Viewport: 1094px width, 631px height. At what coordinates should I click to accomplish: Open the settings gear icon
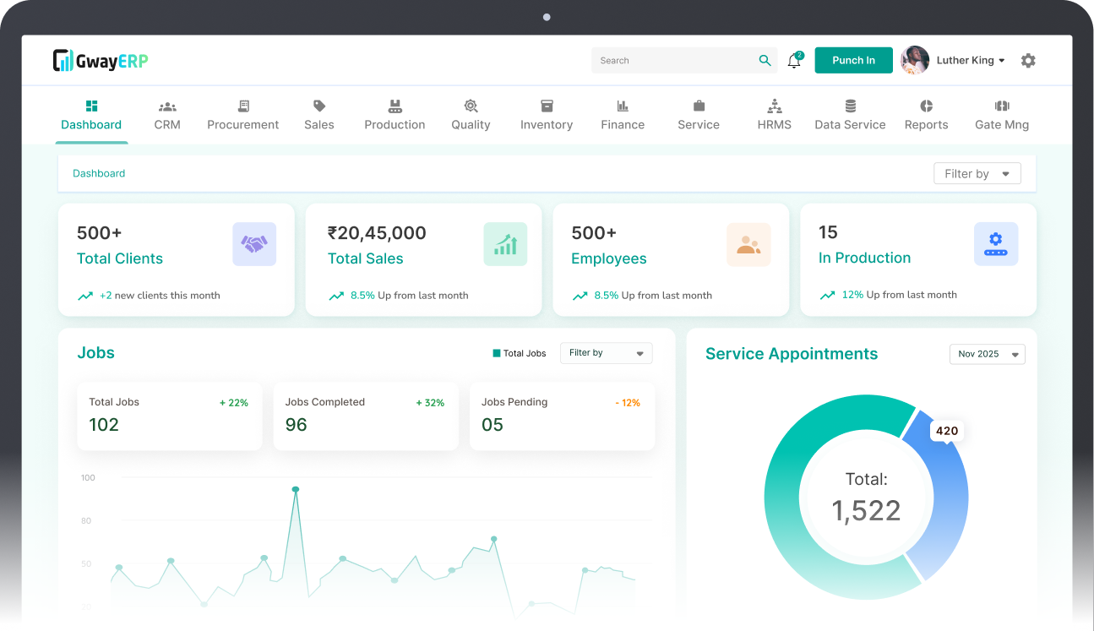click(x=1028, y=60)
